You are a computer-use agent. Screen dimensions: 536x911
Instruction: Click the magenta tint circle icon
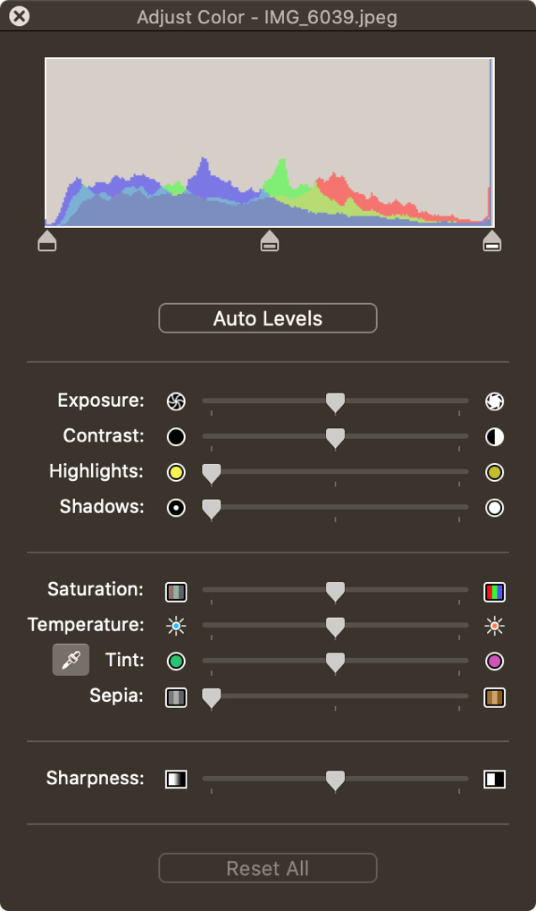(494, 662)
